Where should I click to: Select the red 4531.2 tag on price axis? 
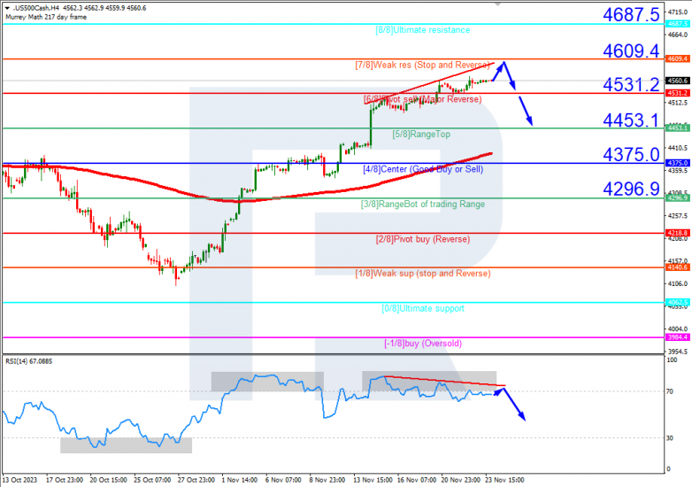[678, 93]
